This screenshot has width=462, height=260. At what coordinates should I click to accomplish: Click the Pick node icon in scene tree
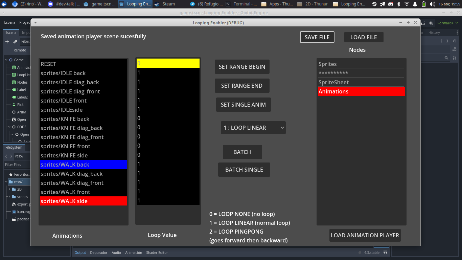[14, 105]
